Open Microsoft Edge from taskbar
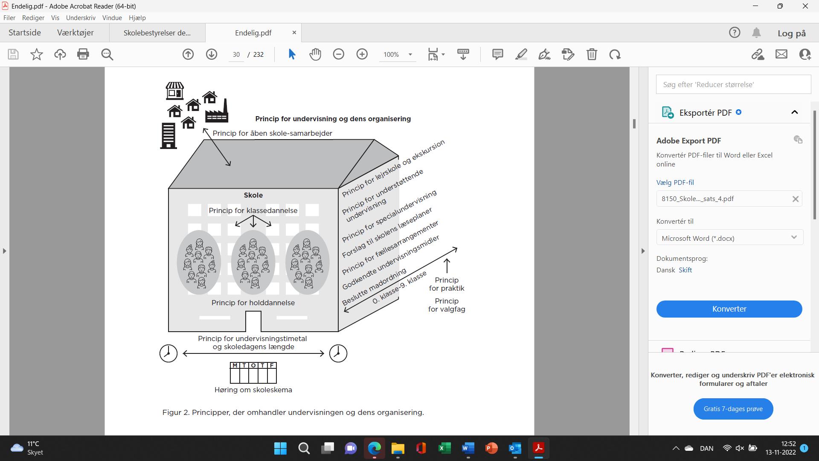The height and width of the screenshot is (461, 819). coord(374,448)
